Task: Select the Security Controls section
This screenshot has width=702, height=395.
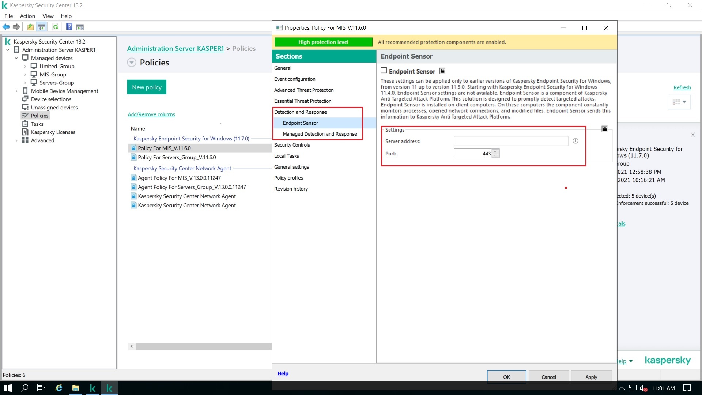Action: 292,145
